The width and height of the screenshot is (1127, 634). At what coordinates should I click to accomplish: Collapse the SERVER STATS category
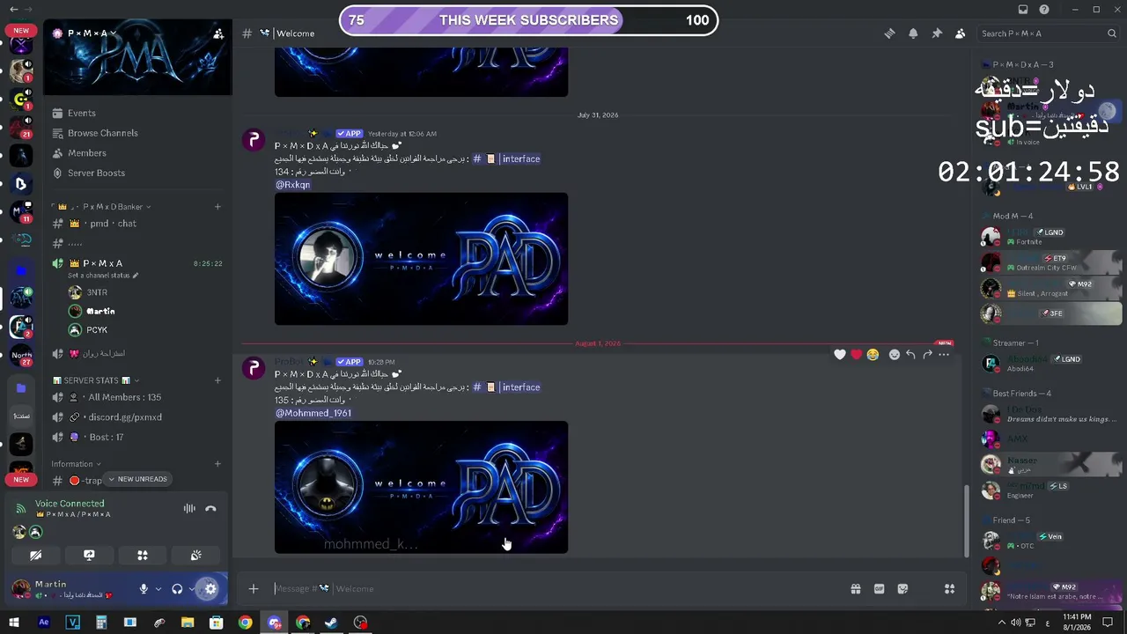click(94, 380)
